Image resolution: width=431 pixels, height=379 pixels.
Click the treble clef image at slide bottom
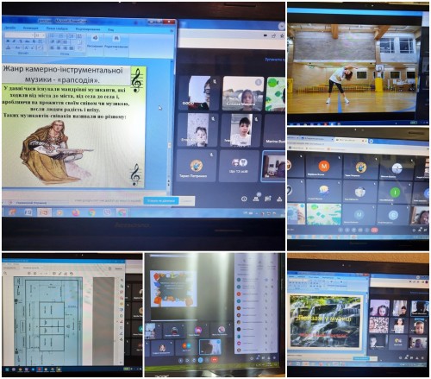pos(135,174)
